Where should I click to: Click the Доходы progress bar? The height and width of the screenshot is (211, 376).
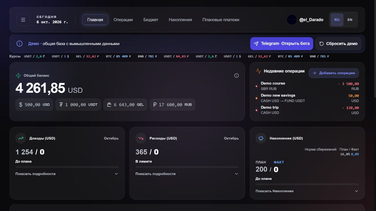click(x=67, y=167)
